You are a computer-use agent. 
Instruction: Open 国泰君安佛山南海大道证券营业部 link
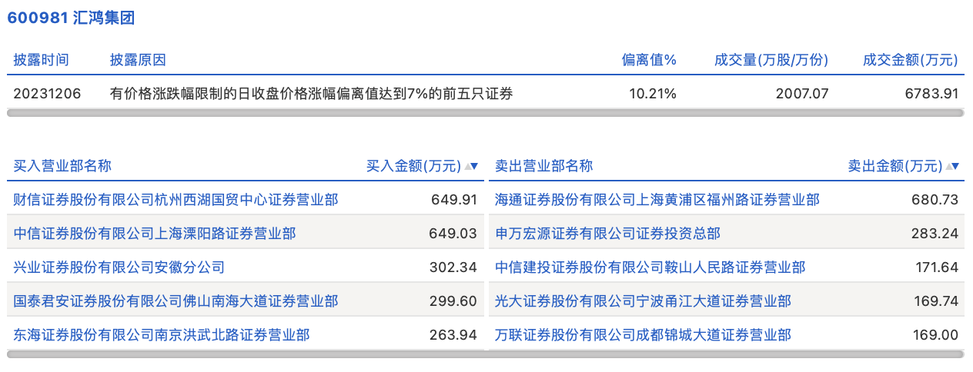pos(176,301)
